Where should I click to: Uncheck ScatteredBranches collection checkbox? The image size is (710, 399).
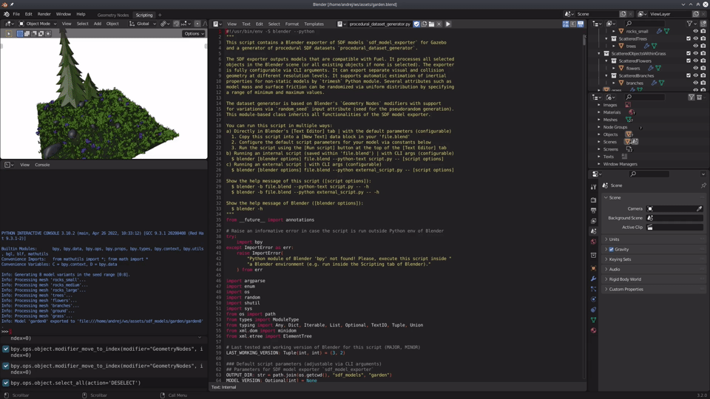click(689, 75)
